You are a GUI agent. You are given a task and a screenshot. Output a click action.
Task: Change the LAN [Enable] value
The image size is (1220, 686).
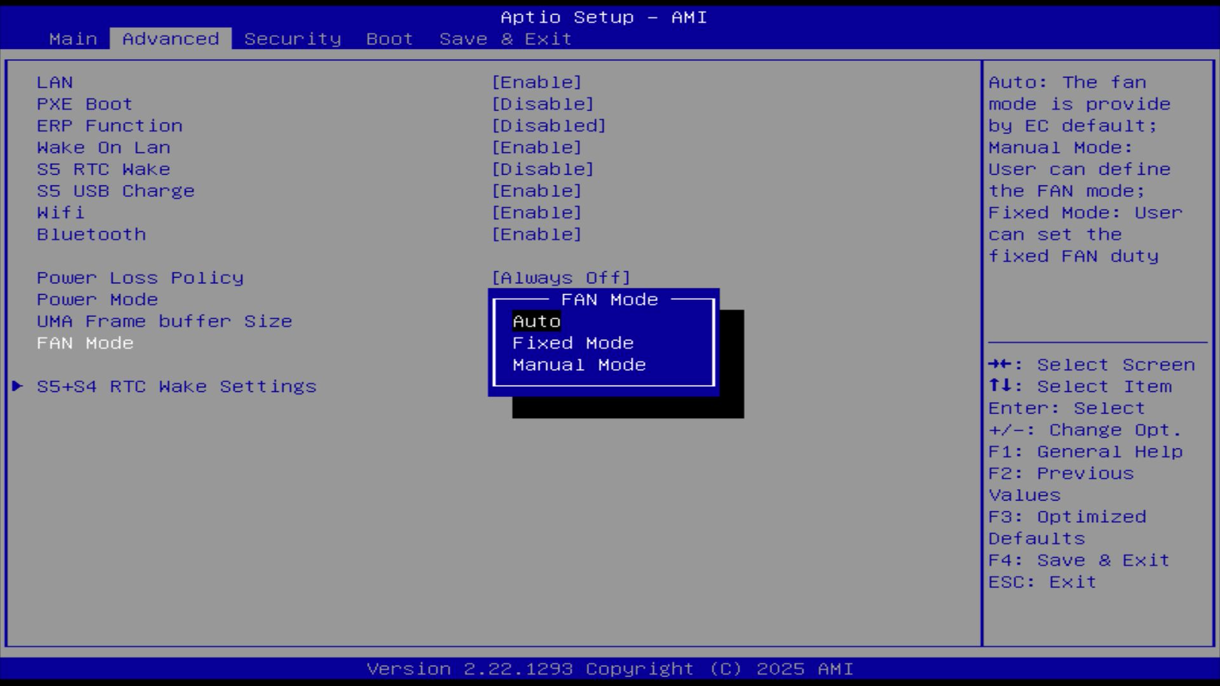pyautogui.click(x=536, y=83)
